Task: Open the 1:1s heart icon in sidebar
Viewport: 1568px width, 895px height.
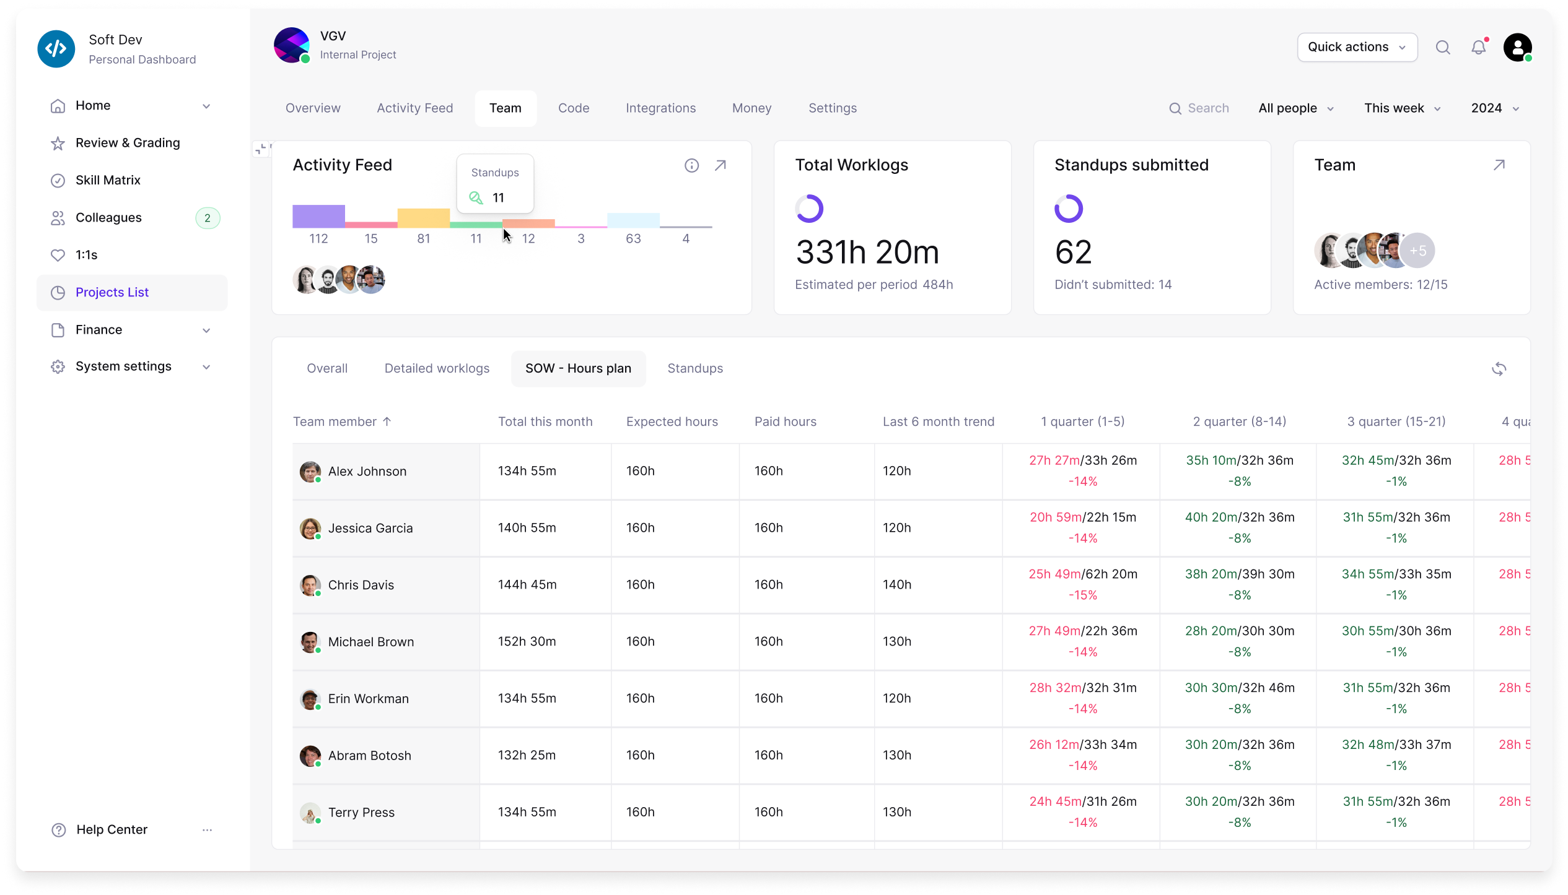Action: [57, 254]
